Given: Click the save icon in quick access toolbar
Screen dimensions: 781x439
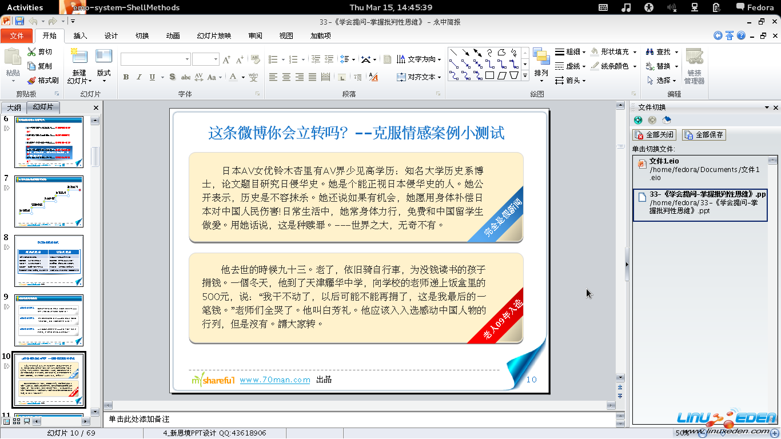Looking at the screenshot, I should (19, 21).
